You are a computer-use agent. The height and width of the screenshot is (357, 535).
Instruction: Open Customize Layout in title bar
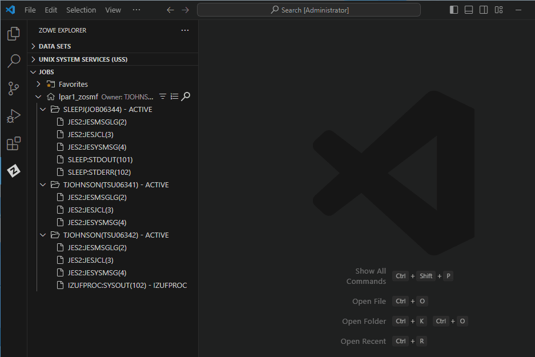pos(498,10)
